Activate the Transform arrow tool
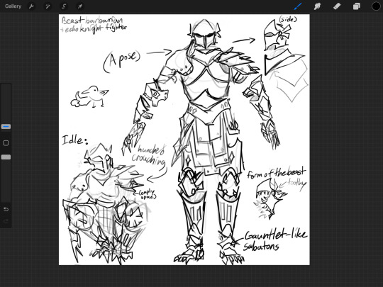This screenshot has height=287, width=383. pos(80,6)
